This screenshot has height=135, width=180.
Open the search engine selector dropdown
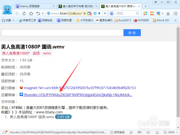coord(113,14)
